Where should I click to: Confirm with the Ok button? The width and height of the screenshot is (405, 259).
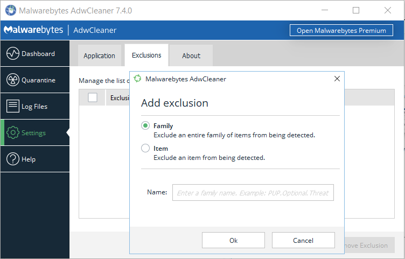click(x=233, y=240)
